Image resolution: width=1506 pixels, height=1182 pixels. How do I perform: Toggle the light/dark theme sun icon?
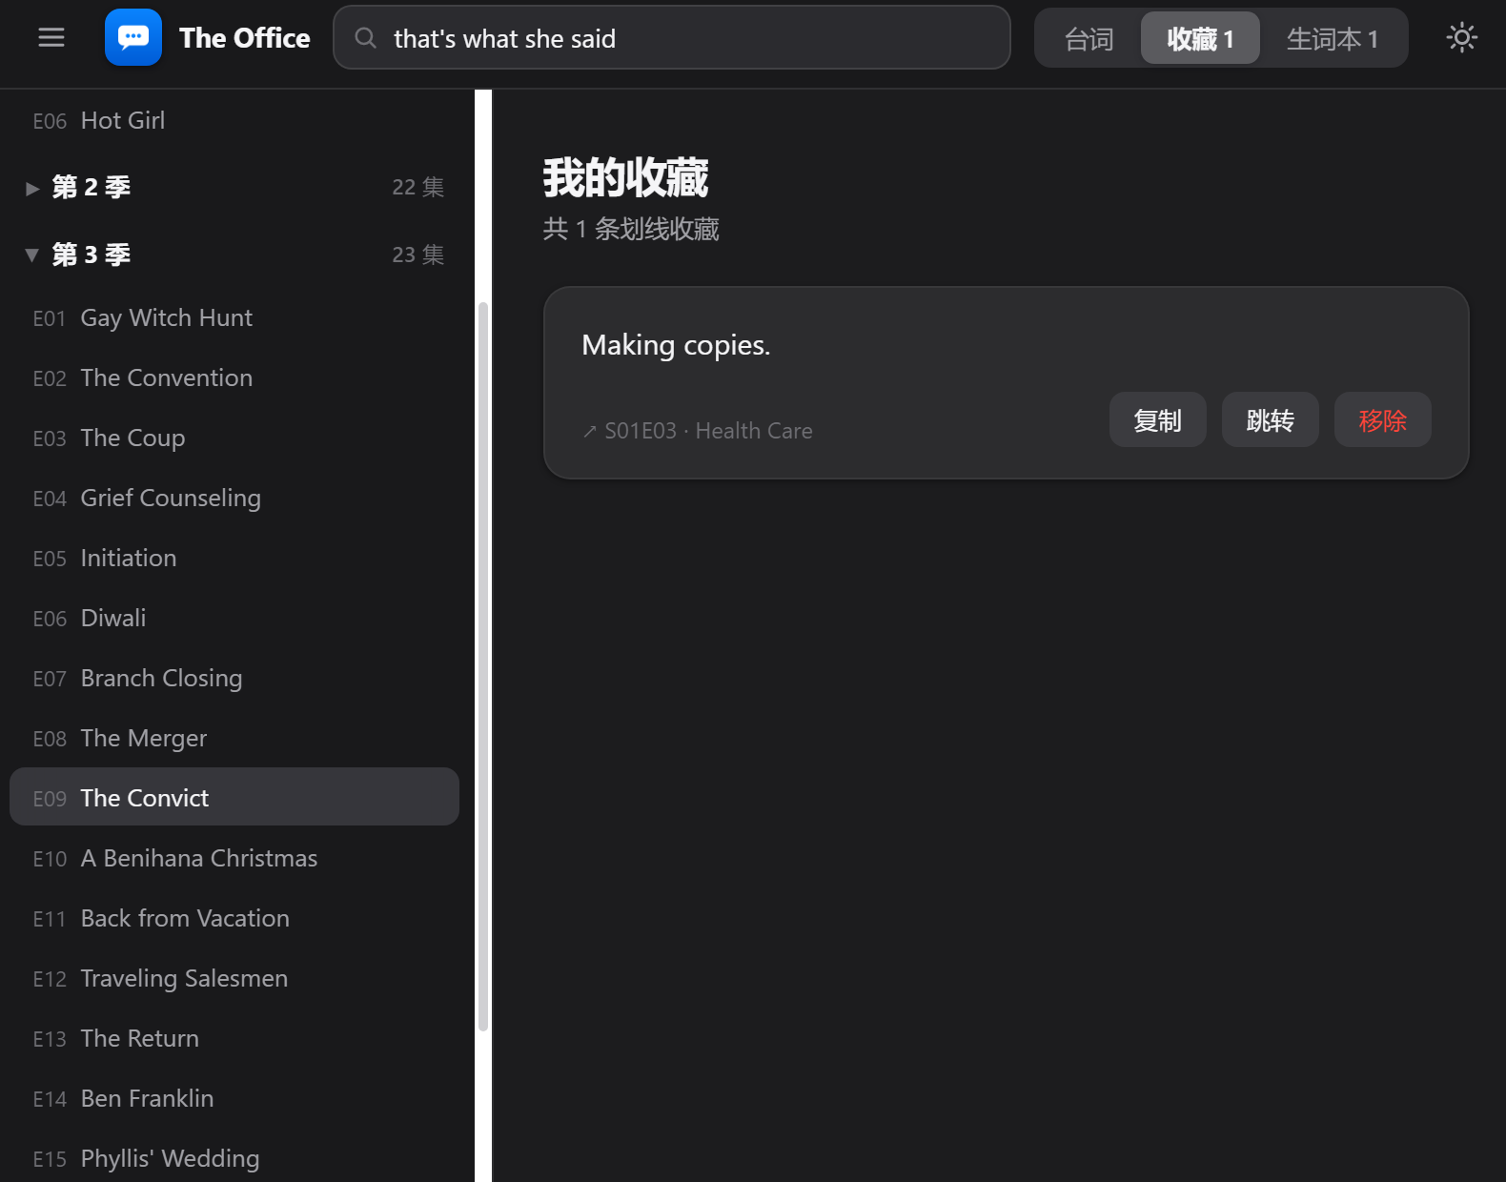[x=1461, y=37]
